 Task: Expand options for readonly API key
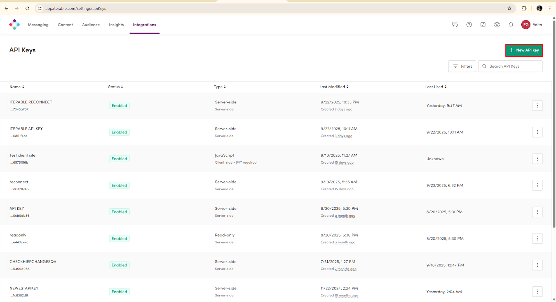537,239
